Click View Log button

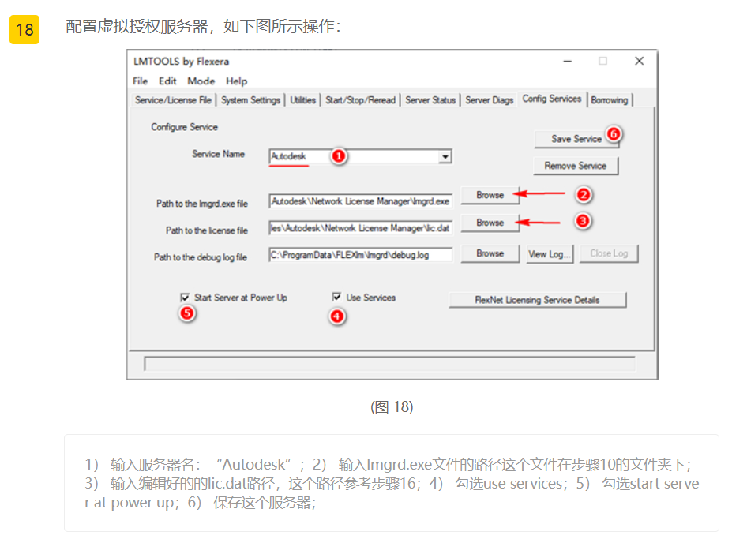point(550,254)
